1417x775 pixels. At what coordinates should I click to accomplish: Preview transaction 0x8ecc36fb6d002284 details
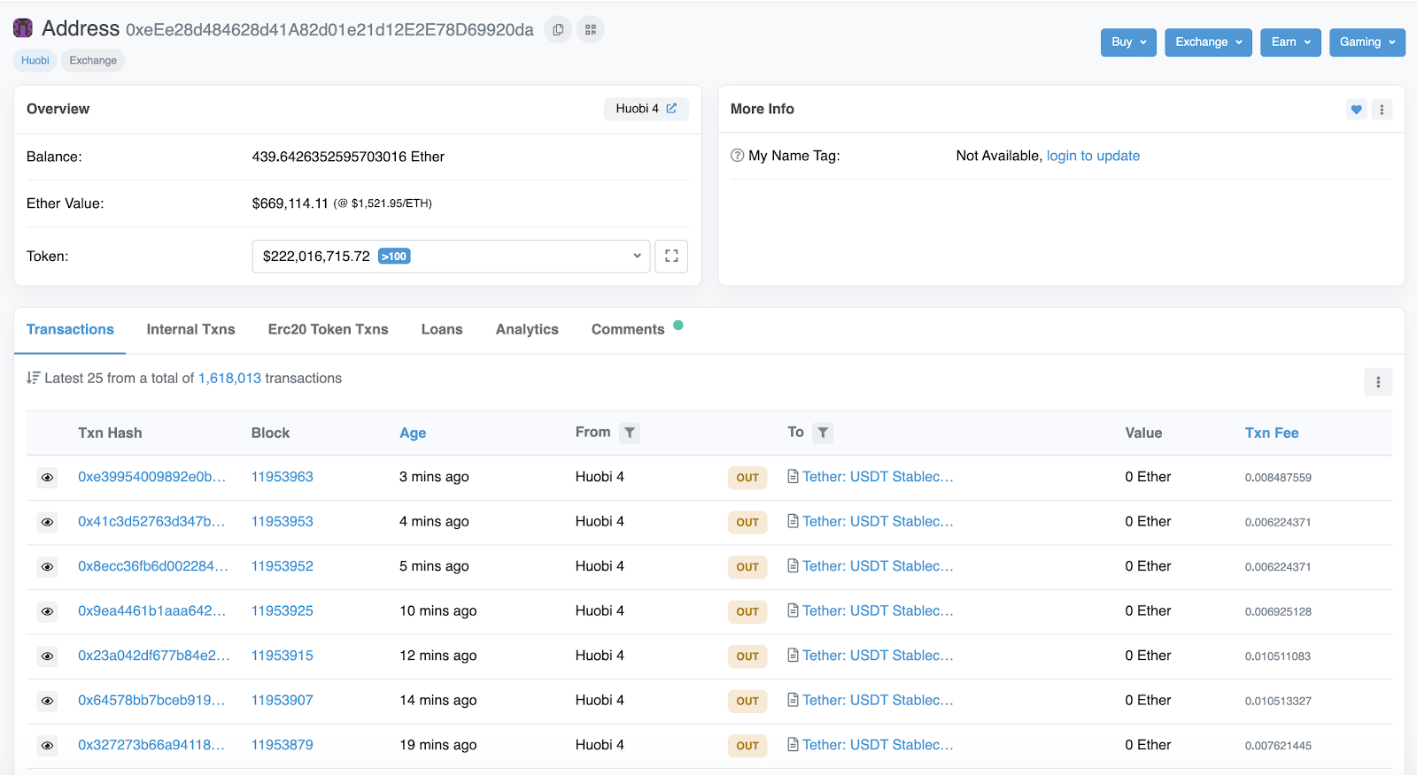coord(48,567)
